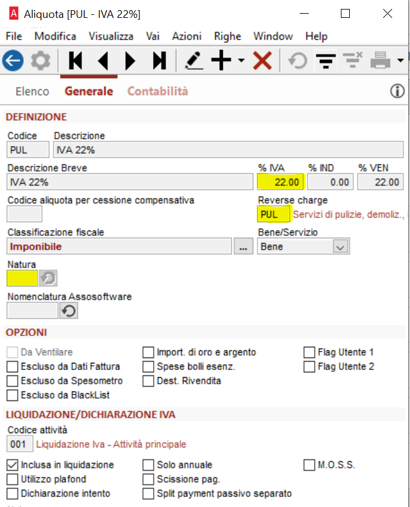Click the refresh toolbar icon
Screen dimensions: 410x507
point(297,61)
